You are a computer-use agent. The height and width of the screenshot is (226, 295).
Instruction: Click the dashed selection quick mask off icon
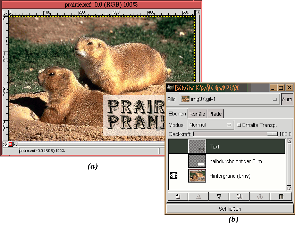pos(5,144)
